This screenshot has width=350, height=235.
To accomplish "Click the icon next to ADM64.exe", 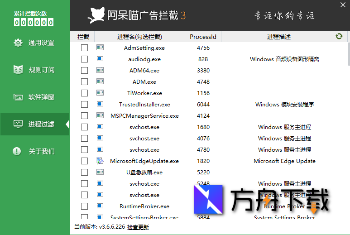I will (x=100, y=70).
